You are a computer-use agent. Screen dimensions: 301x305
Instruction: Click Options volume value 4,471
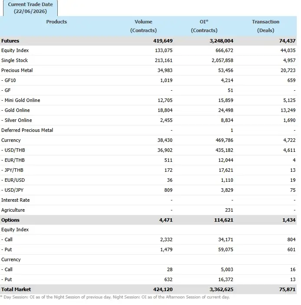click(165, 220)
